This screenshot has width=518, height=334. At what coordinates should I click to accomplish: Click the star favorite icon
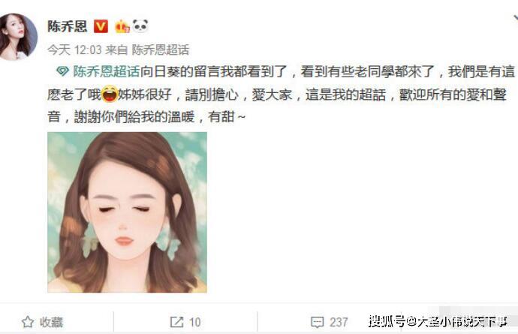tap(28, 322)
